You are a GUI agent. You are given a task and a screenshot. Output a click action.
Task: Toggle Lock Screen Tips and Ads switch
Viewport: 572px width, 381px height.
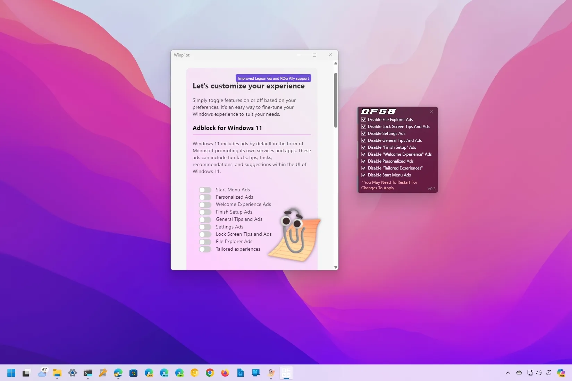coord(205,234)
